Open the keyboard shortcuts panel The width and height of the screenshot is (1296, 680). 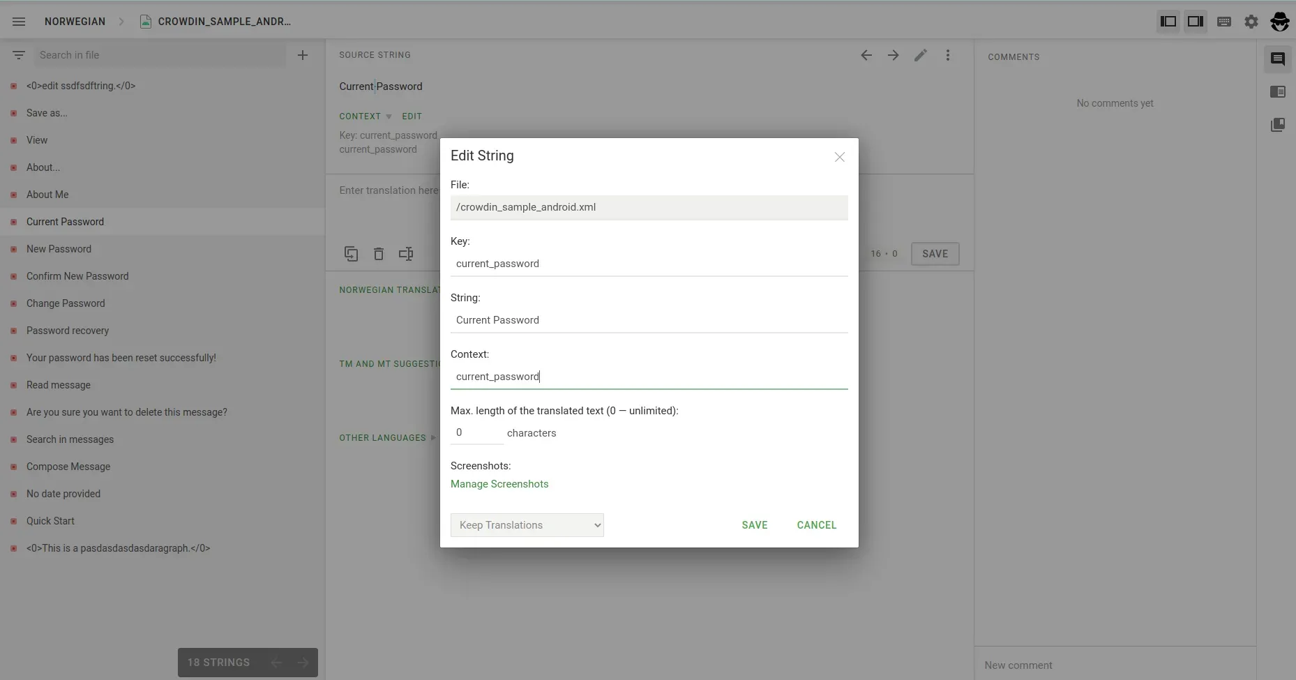click(1225, 22)
